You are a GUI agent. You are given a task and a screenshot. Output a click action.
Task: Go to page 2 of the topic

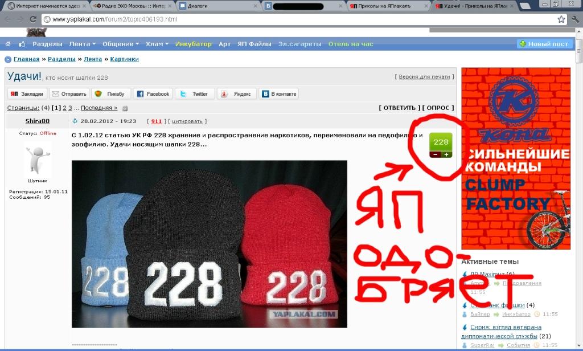64,108
